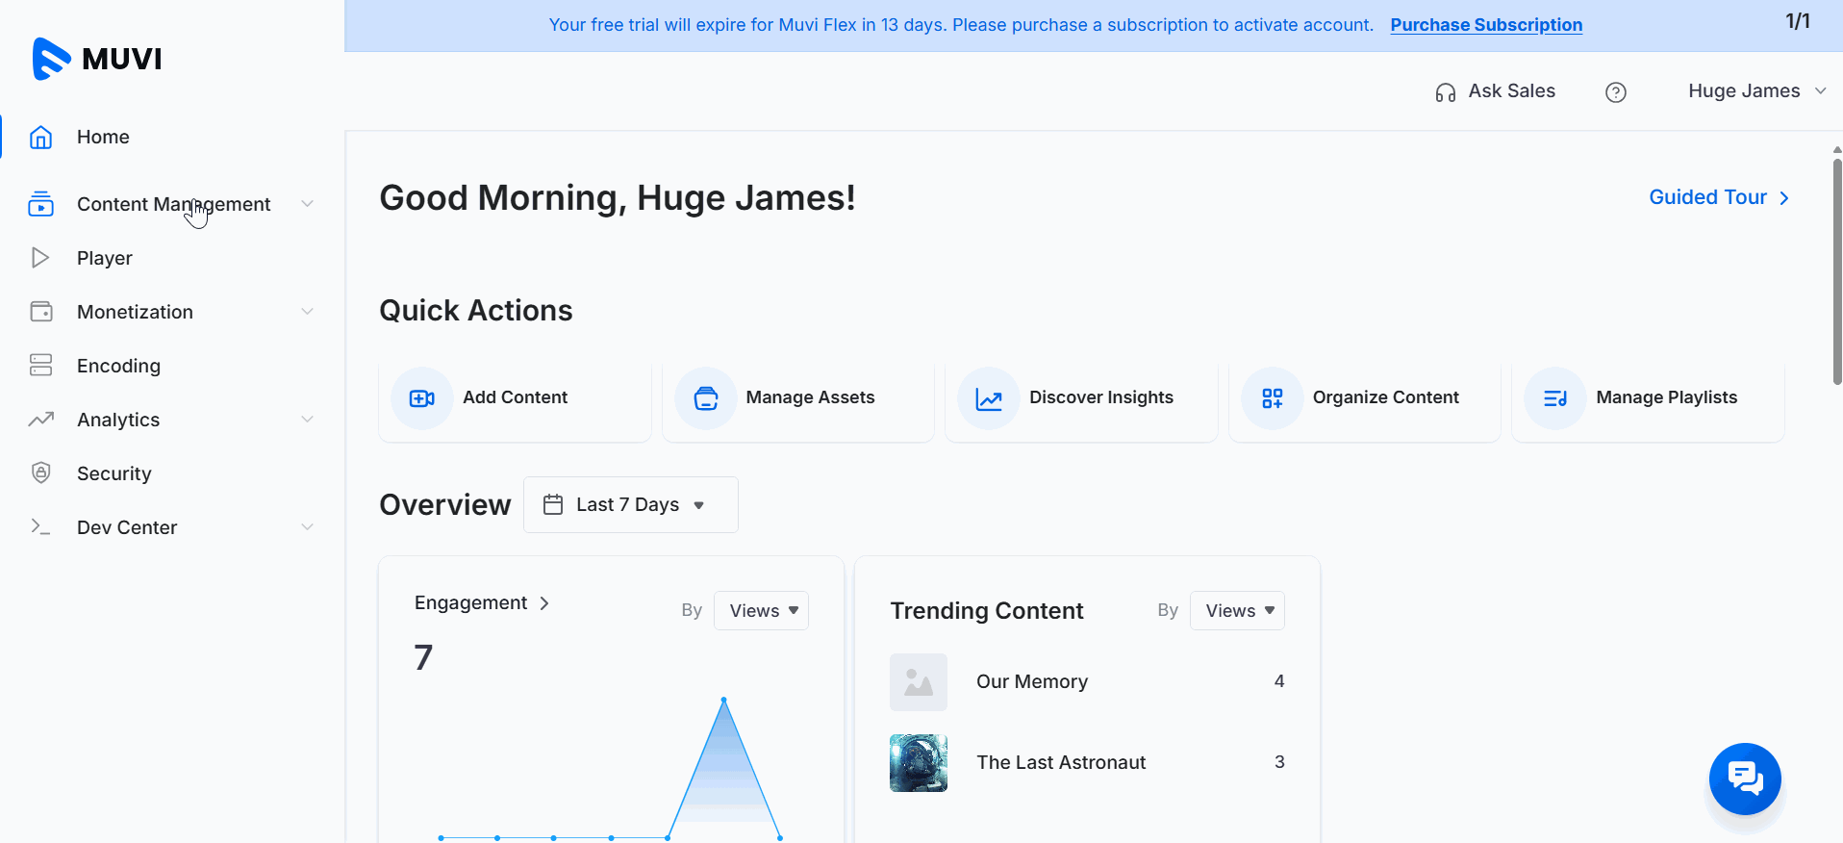Open help via question mark icon
This screenshot has width=1843, height=843.
tap(1616, 92)
